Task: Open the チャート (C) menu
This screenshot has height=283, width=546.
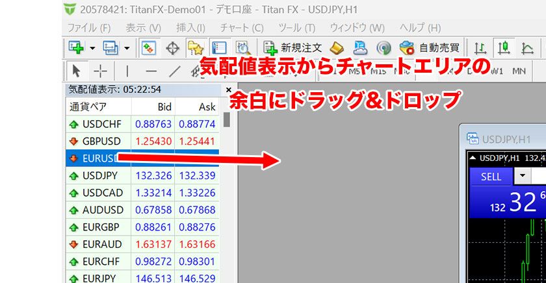Action: (x=242, y=28)
